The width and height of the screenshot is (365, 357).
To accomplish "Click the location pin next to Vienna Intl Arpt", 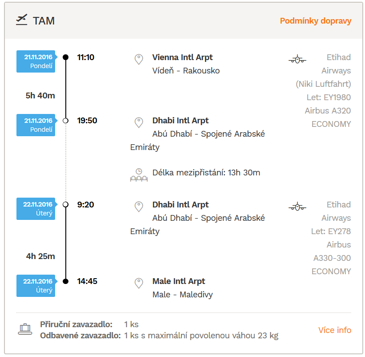I will click(x=139, y=59).
